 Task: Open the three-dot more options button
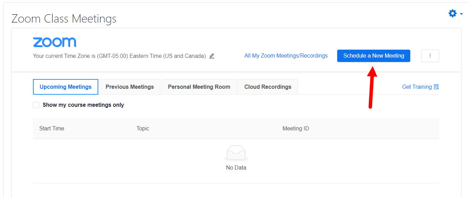[430, 56]
